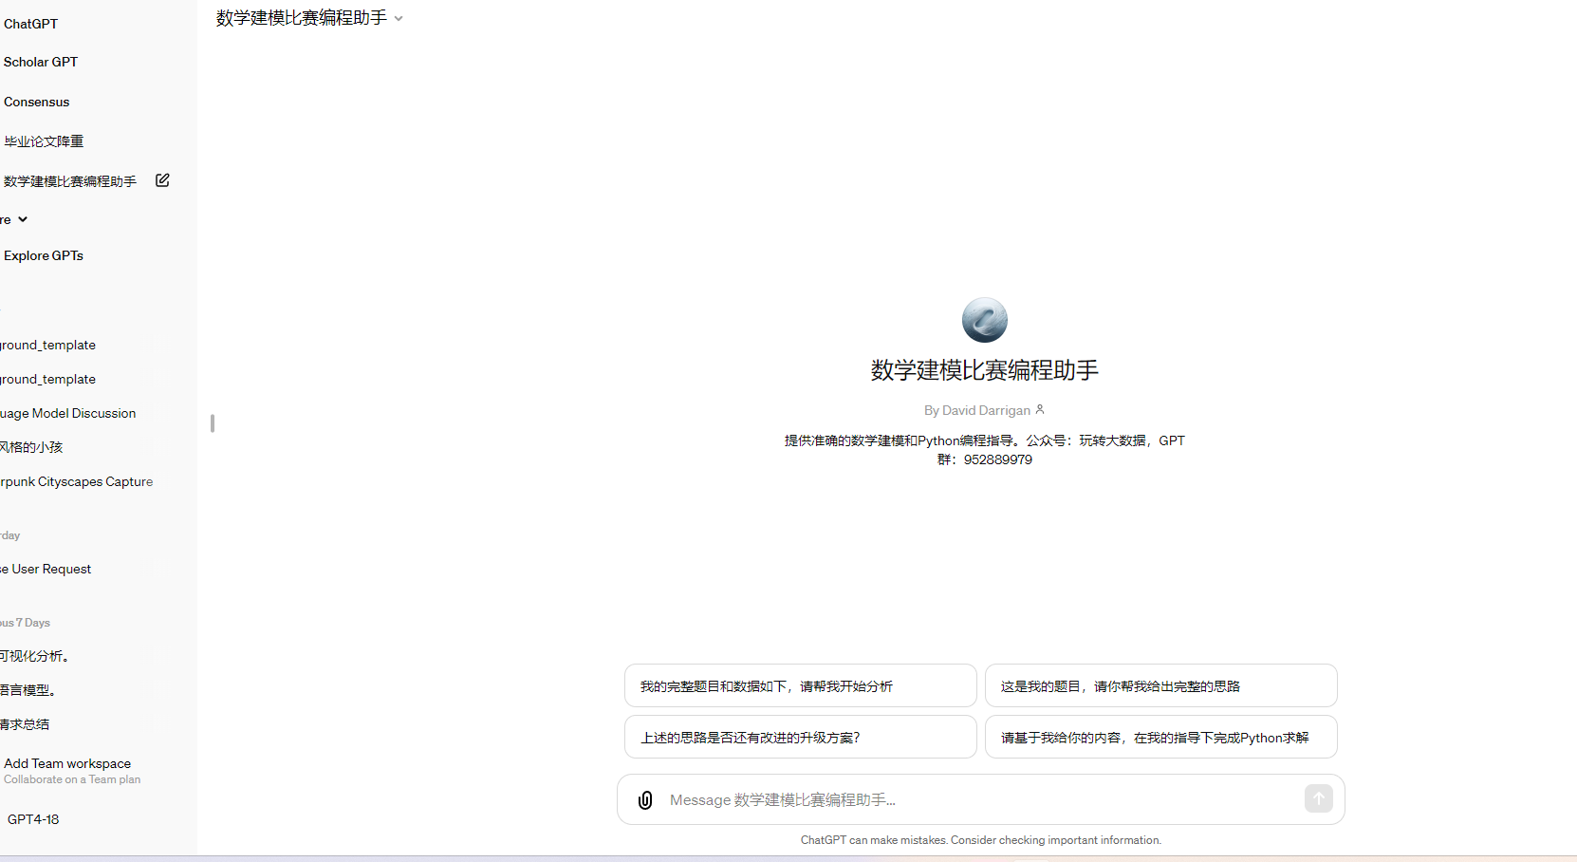Screen dimensions: 1577x862
Task: Choose prompt 上述的思路是否还有改进的升级方案
Action: (800, 737)
